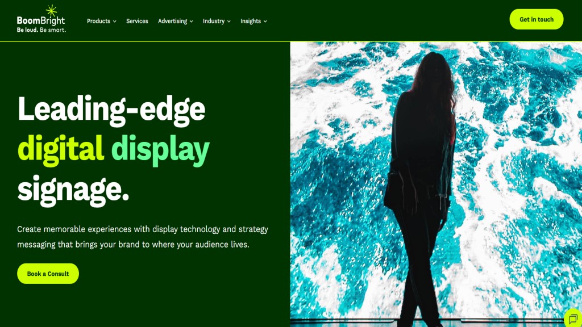Screen dimensions: 582x327
Task: Click the 'Be loud. Be smart.' tagline
Action: pyautogui.click(x=41, y=30)
